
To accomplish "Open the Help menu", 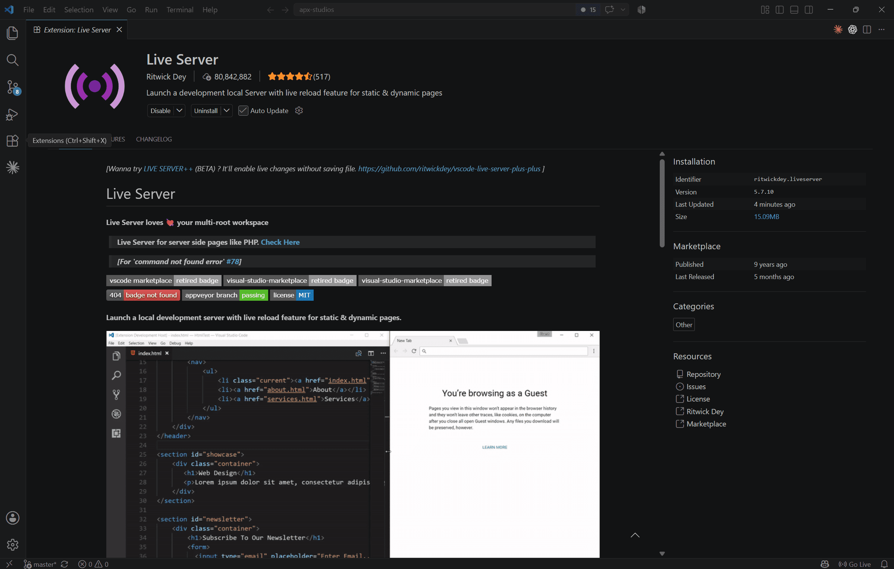I will coord(210,10).
